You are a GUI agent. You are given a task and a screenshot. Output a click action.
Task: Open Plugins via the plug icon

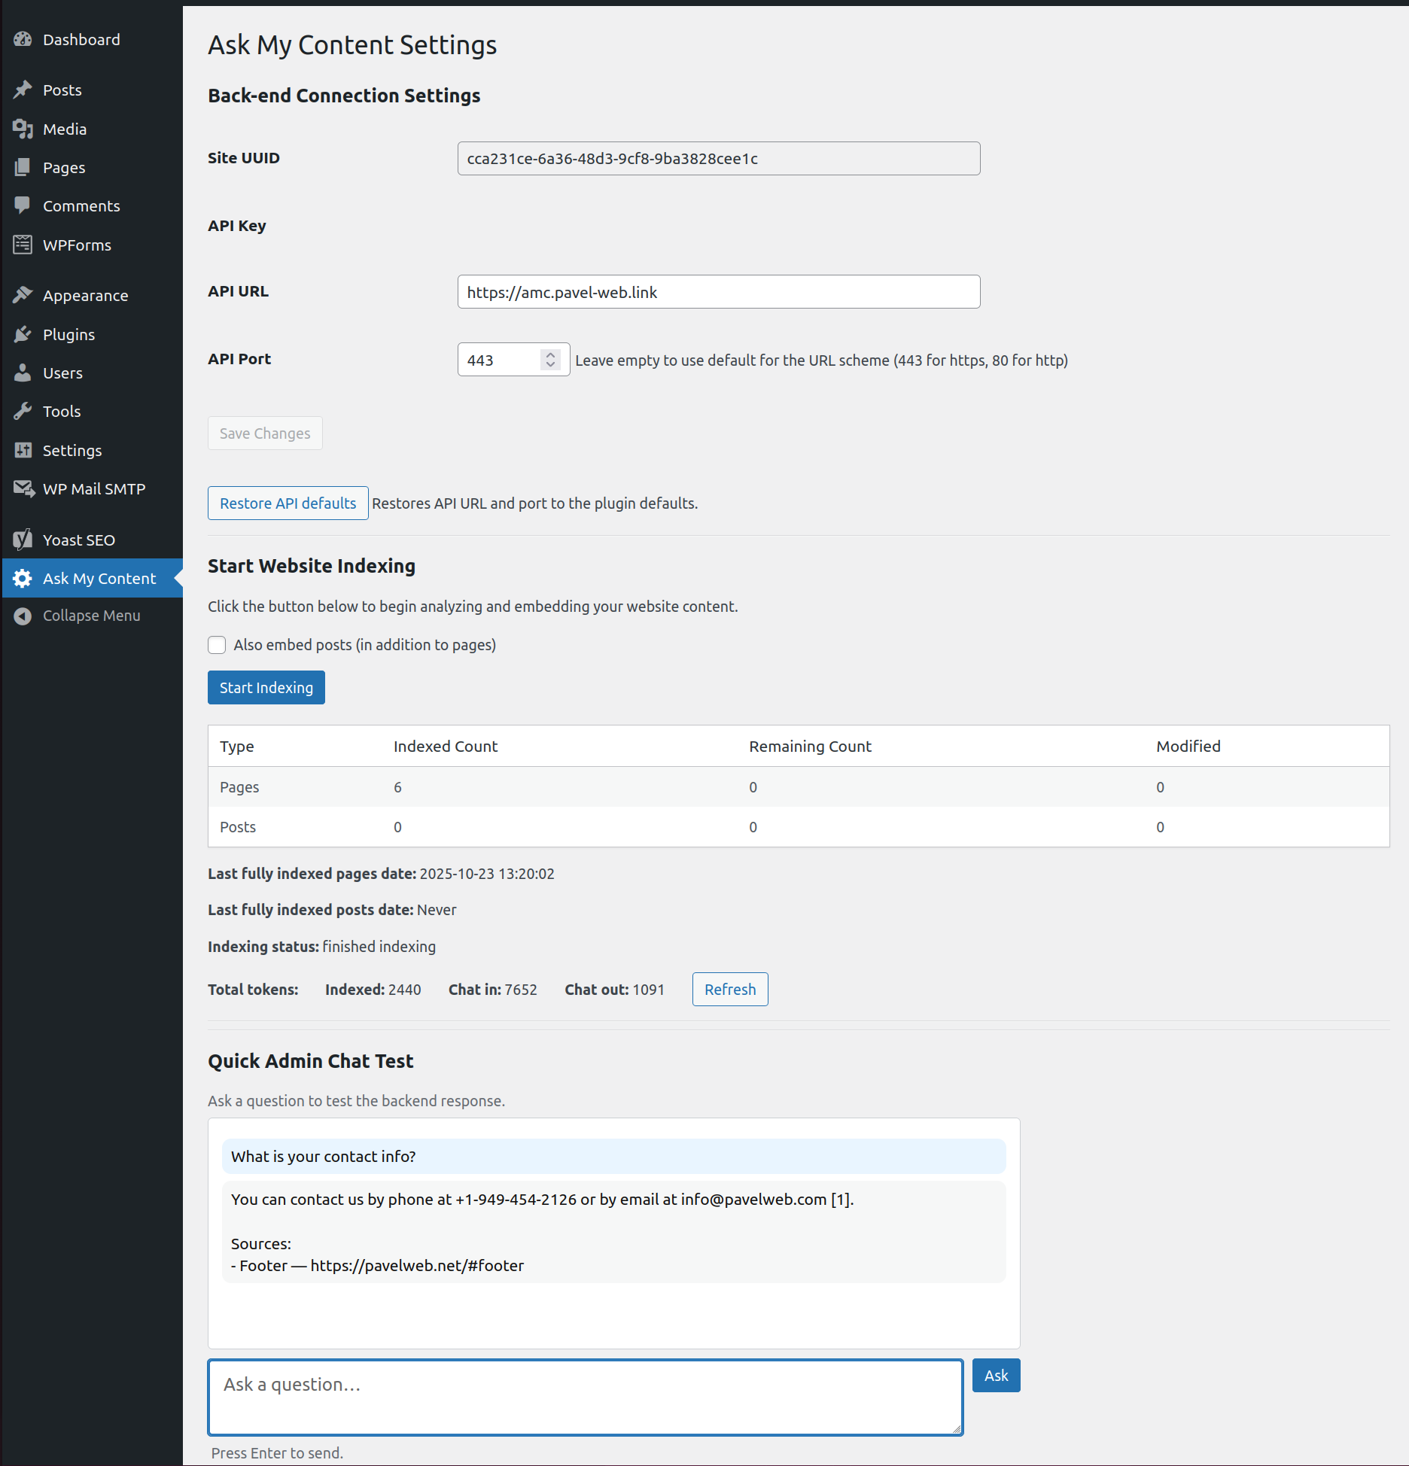22,334
